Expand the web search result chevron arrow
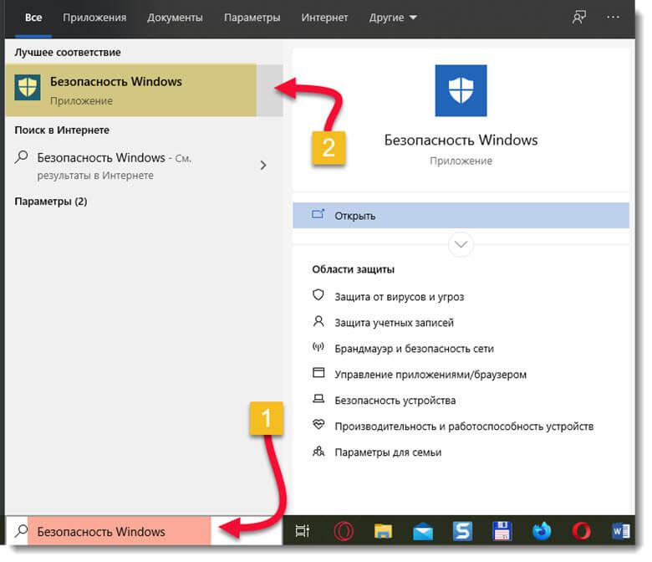This screenshot has height=562, width=652. click(x=262, y=165)
